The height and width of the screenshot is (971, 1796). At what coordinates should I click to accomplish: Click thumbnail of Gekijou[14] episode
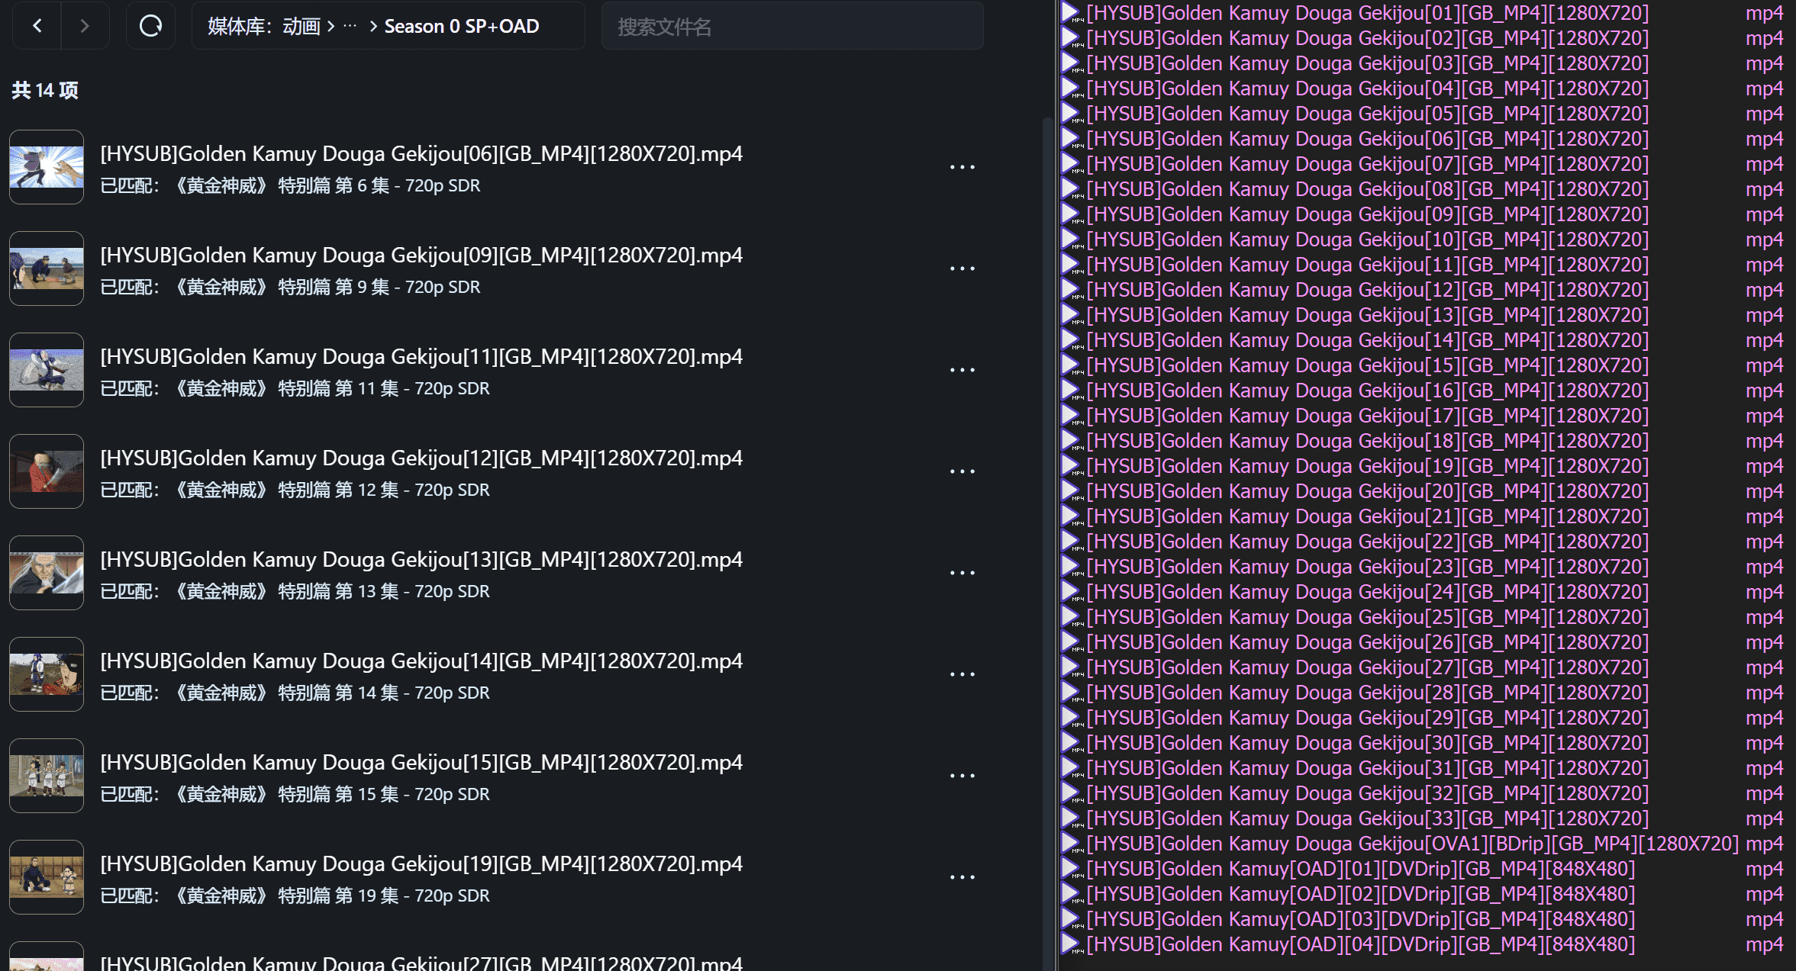pos(47,674)
